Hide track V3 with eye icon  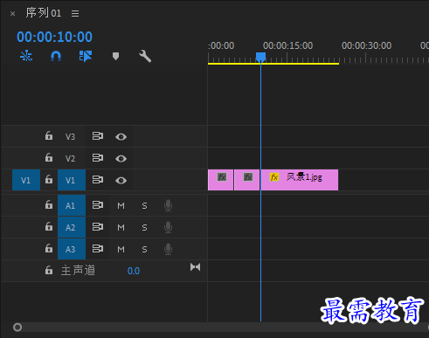[x=121, y=136]
